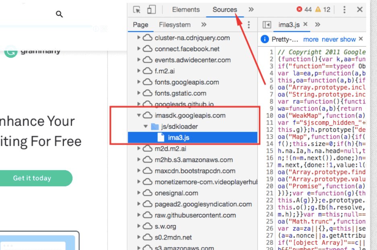Close the ima3.js editor tab
377x250 pixels.
(305, 25)
